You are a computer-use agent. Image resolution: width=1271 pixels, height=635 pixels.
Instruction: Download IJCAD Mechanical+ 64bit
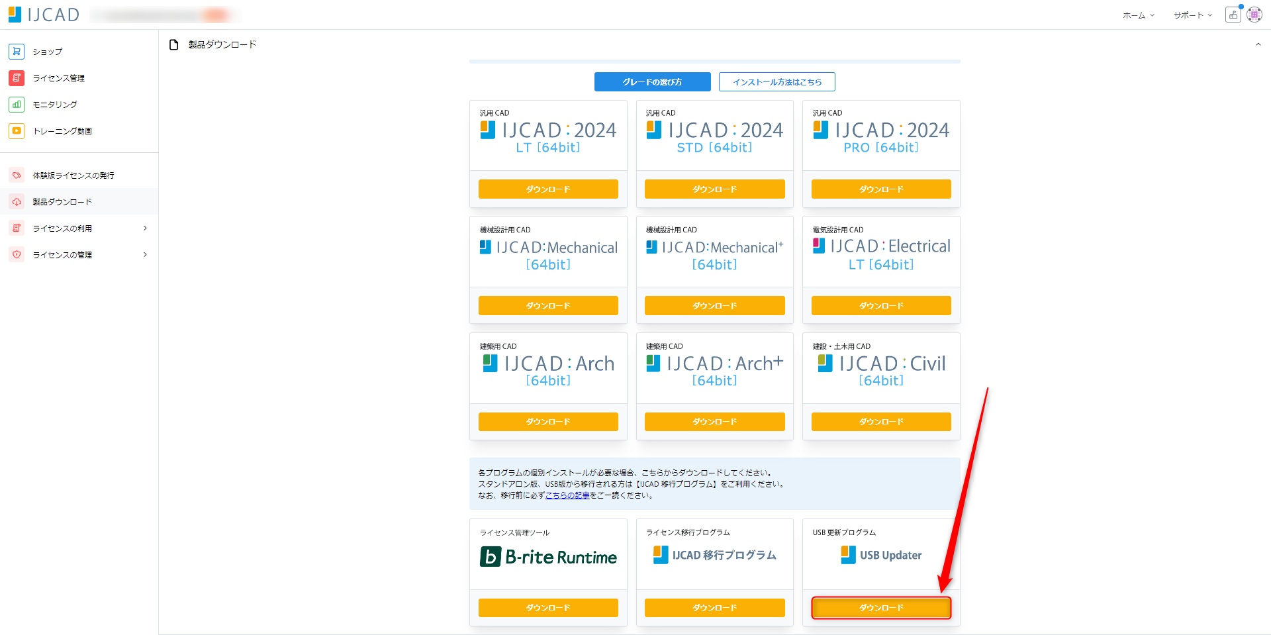pyautogui.click(x=715, y=306)
